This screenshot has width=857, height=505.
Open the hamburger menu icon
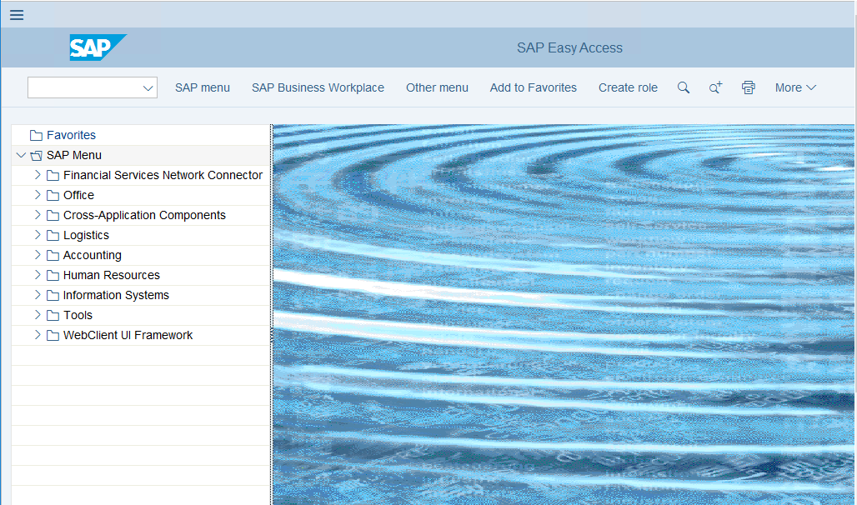(x=17, y=15)
